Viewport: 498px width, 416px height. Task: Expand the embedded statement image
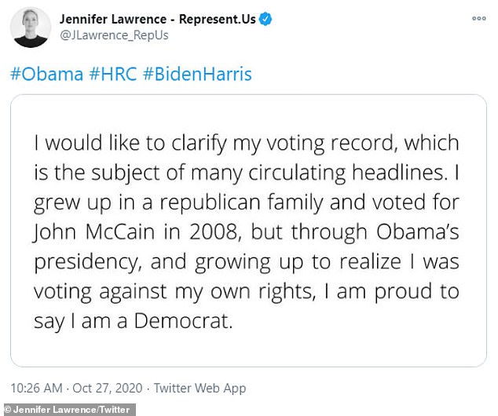pos(248,231)
